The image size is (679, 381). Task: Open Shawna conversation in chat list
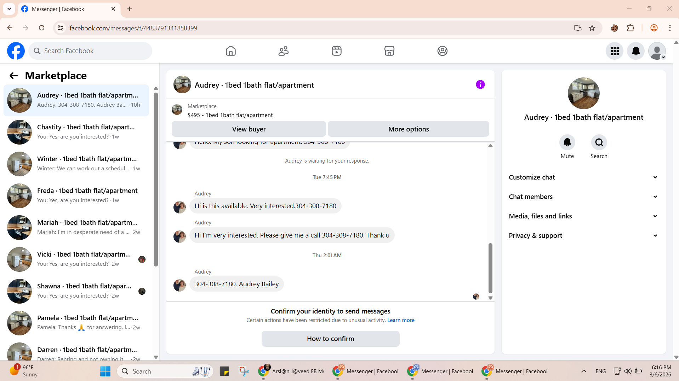76,291
